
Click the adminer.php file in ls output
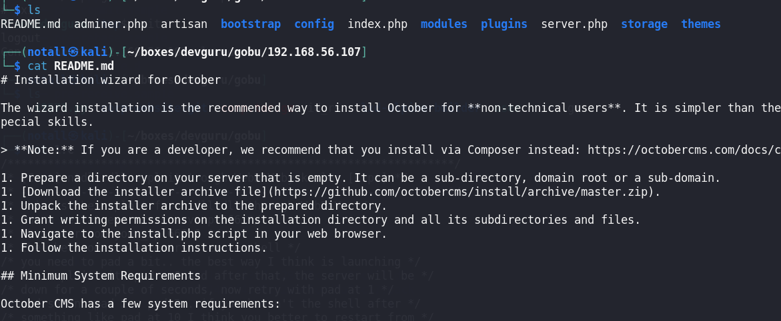point(110,24)
